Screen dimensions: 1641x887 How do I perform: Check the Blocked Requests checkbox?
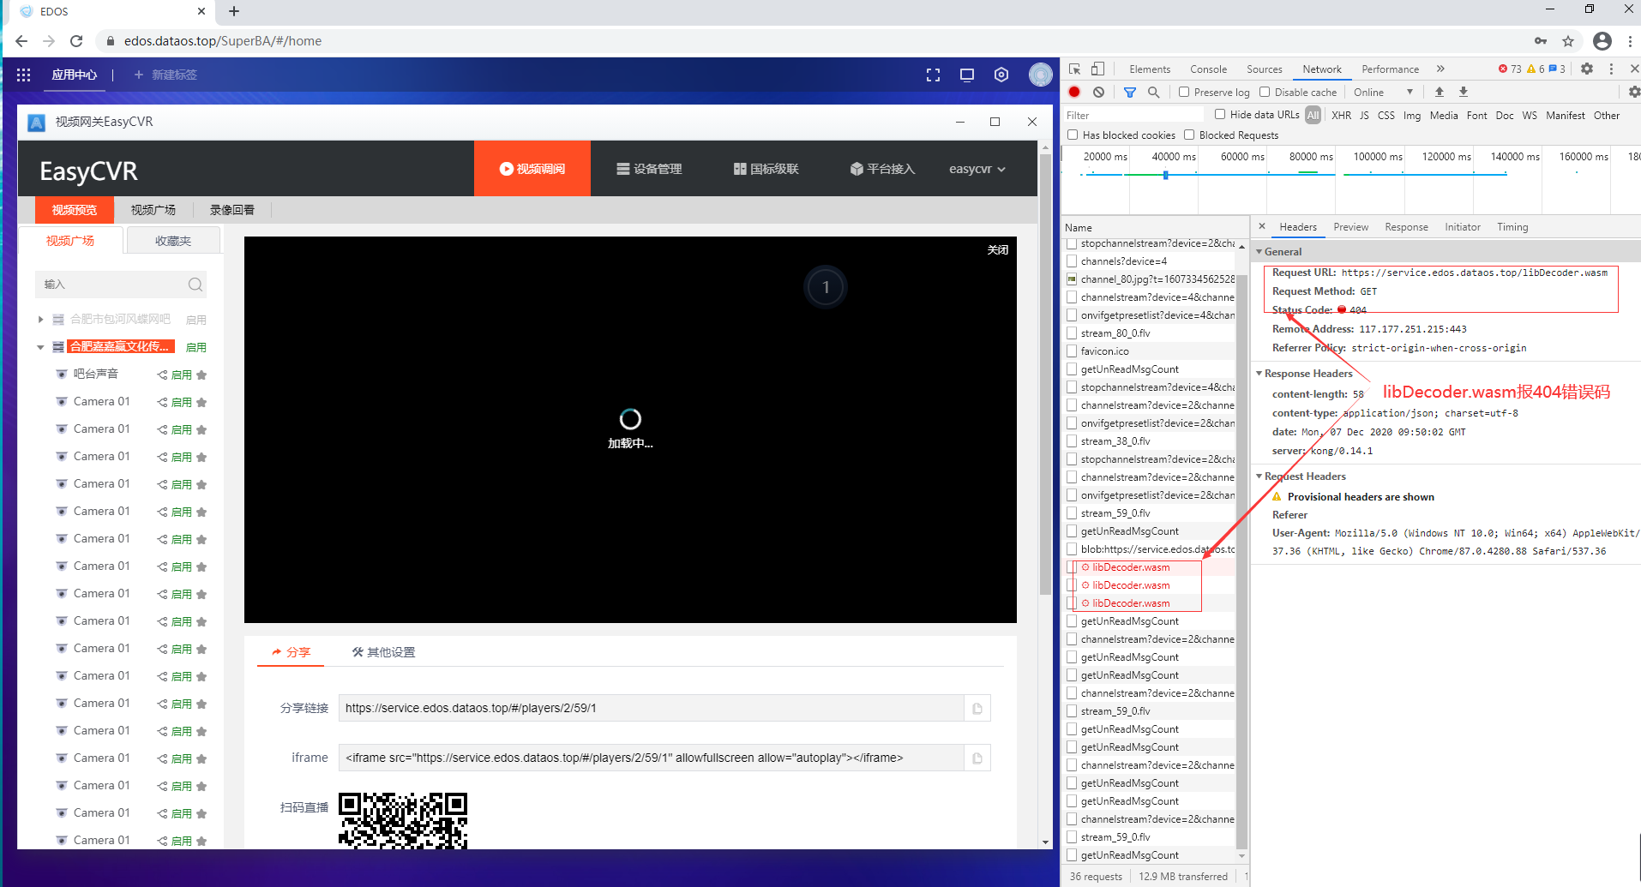pyautogui.click(x=1189, y=135)
